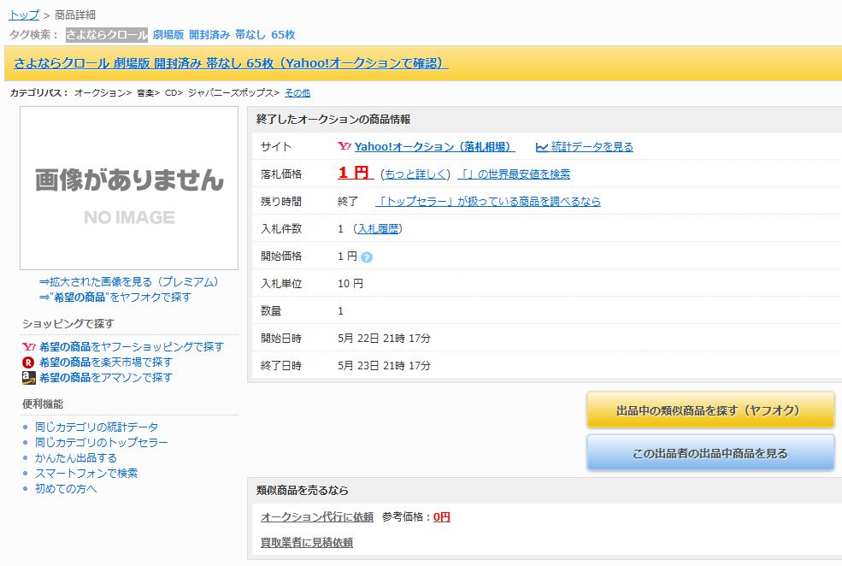842x566 pixels.
Task: Open the 世界最安値を検索 link
Action: point(514,174)
